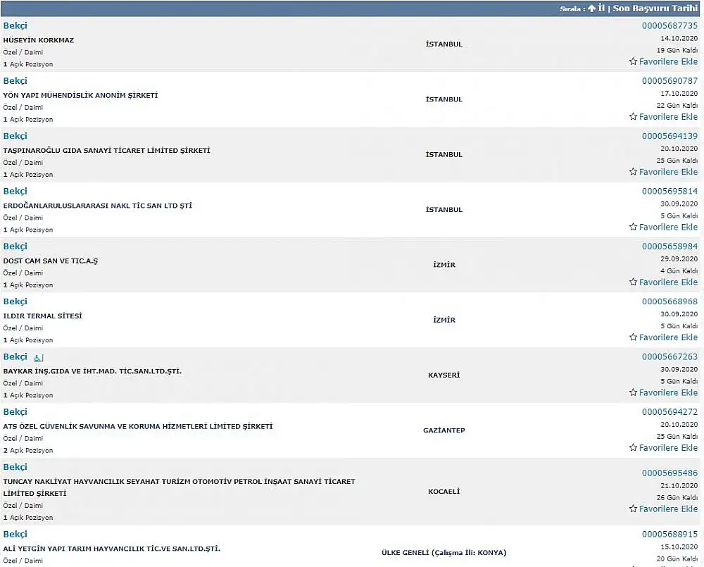
Task: Open listing number 00005668968
Action: [670, 301]
